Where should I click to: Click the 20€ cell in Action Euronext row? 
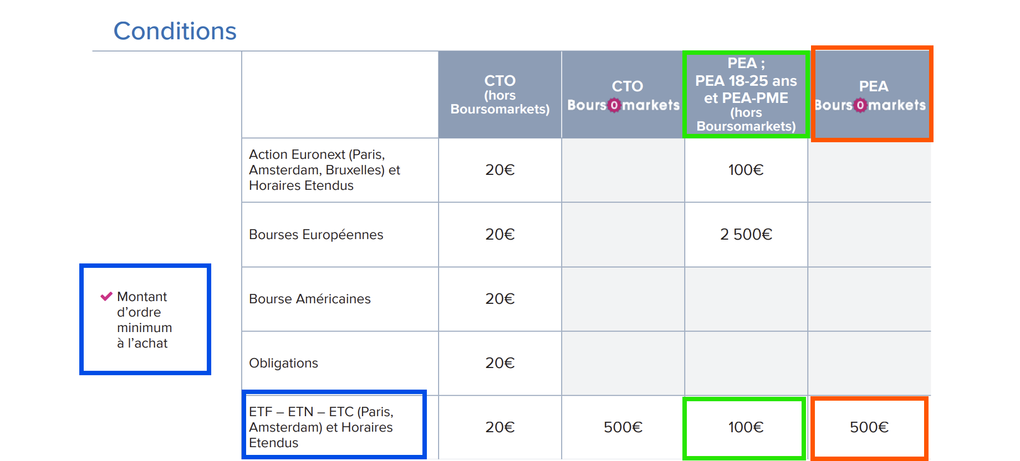pos(500,170)
